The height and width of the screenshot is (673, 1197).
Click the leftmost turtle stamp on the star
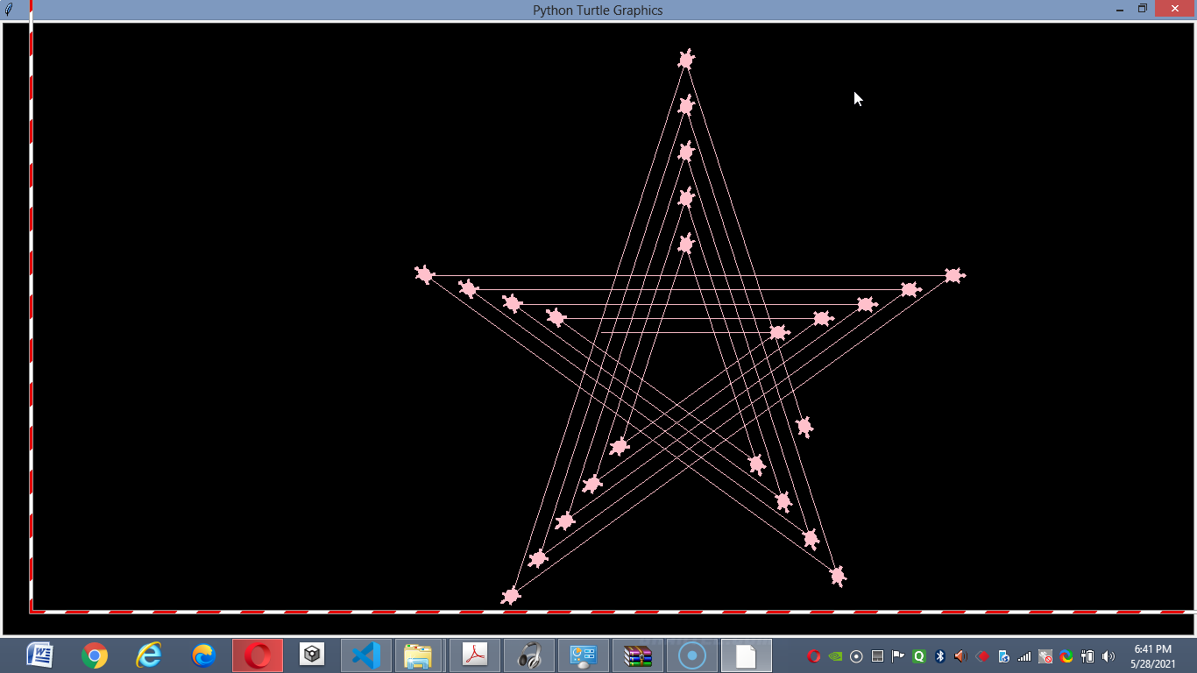coord(425,275)
